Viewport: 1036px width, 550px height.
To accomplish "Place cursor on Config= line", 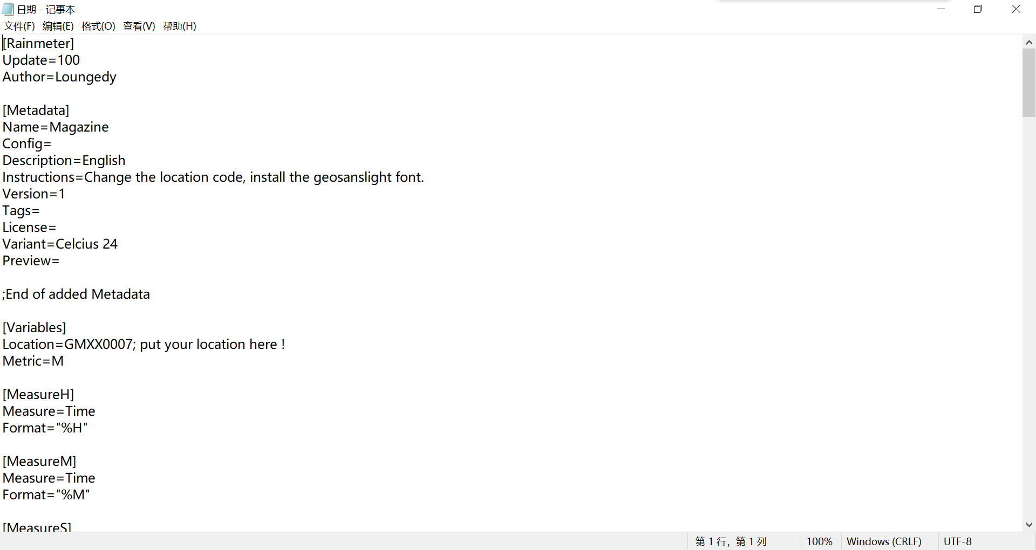I will (x=27, y=143).
